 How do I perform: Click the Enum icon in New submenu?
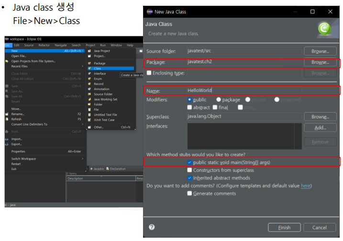(89, 79)
